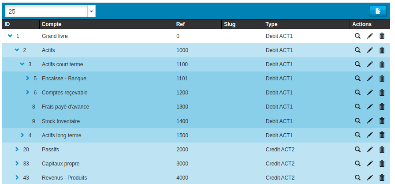The image size is (395, 184).
Task: Click 'Credit ACT2' type in Passifs row
Action: 280,150
